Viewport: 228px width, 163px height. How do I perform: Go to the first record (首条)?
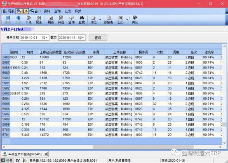pos(8,20)
